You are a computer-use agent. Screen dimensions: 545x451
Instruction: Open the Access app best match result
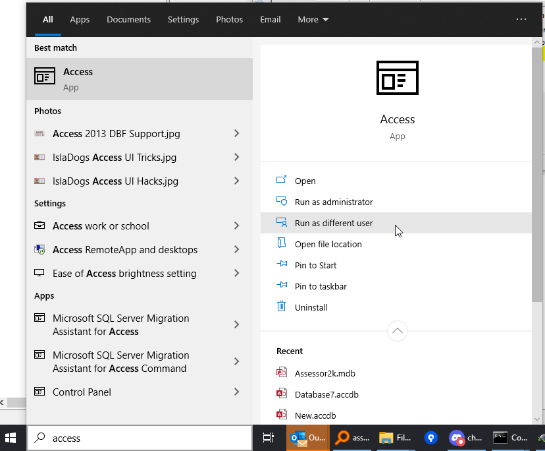[x=140, y=79]
